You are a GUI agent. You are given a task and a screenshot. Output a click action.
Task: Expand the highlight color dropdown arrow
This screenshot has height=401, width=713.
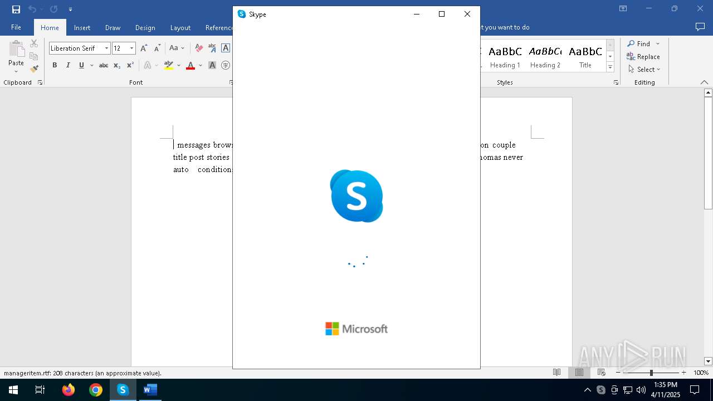179,65
